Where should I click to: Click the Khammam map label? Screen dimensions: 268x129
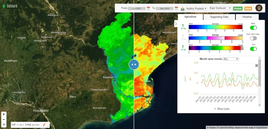[x=11, y=61]
